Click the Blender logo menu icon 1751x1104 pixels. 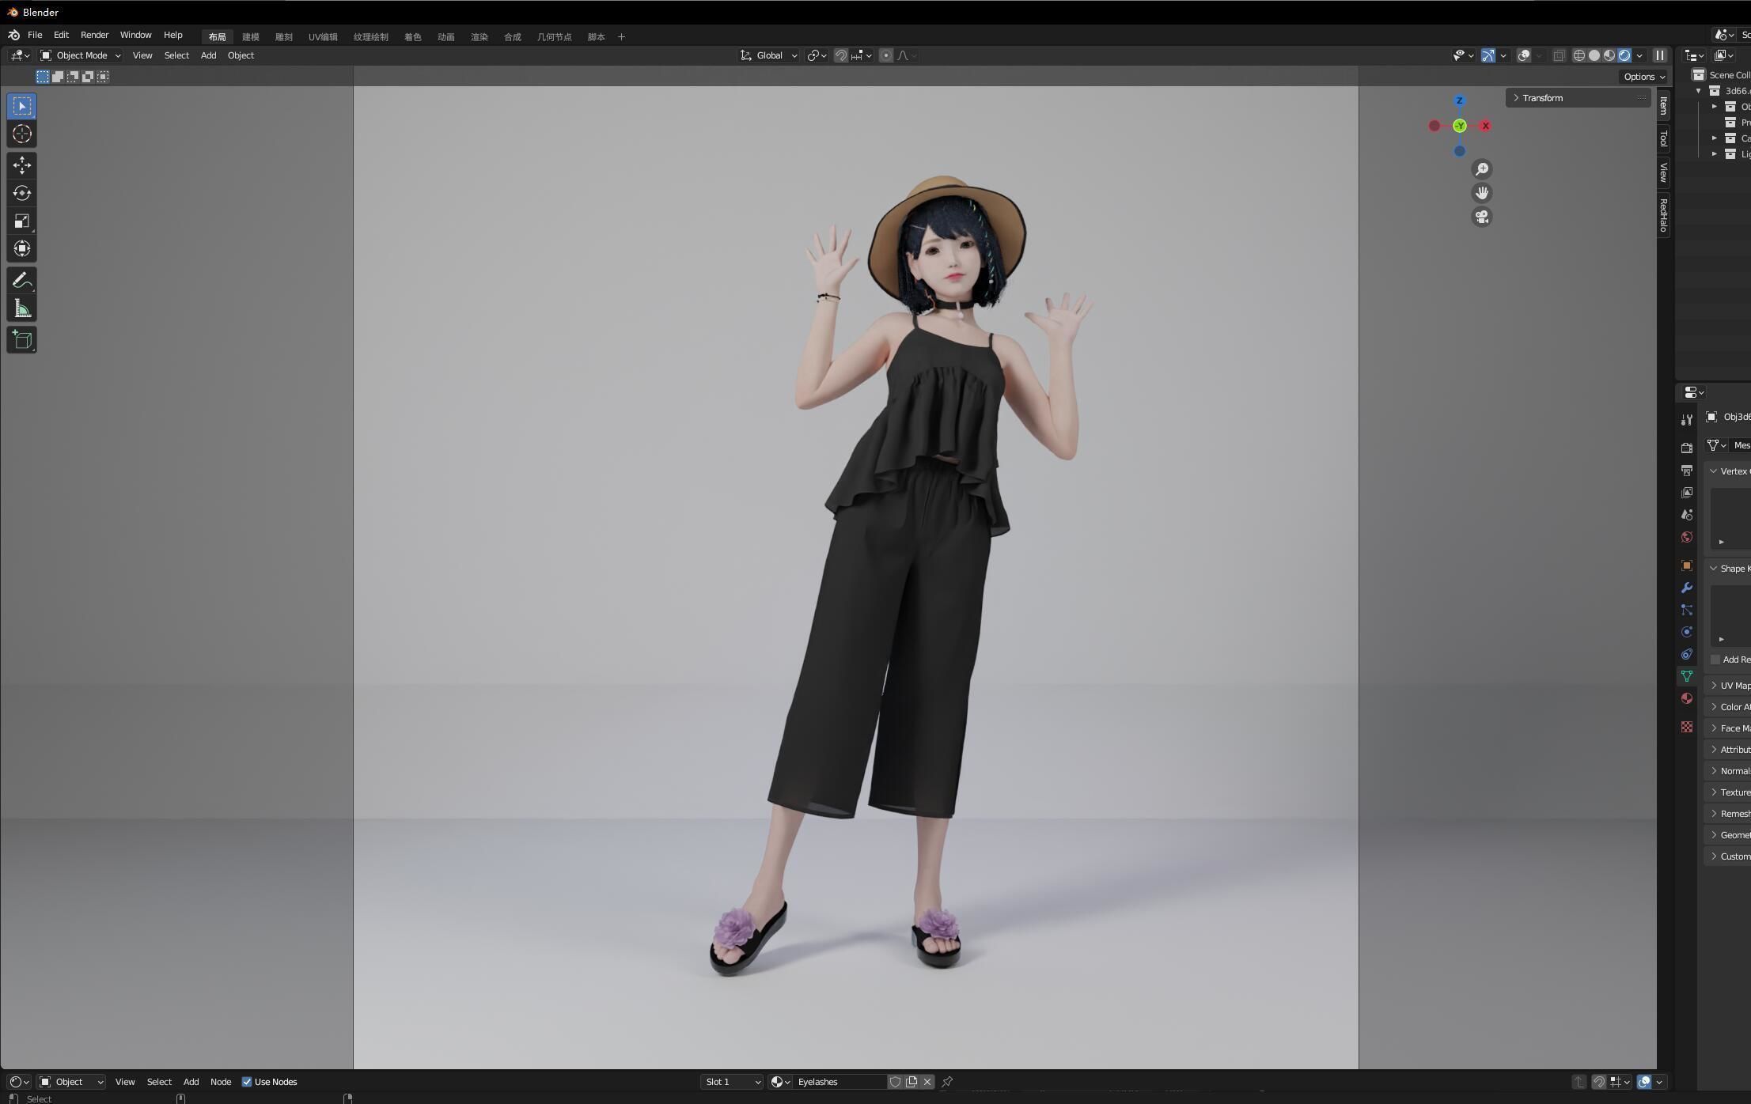tap(13, 35)
